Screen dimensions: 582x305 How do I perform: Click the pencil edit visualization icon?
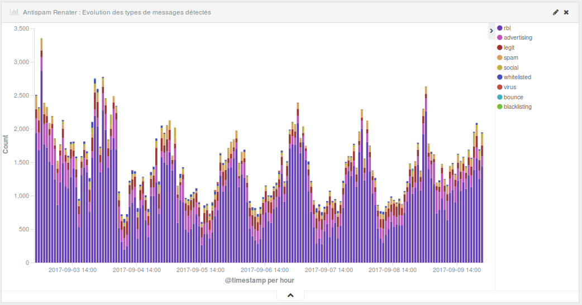point(555,12)
